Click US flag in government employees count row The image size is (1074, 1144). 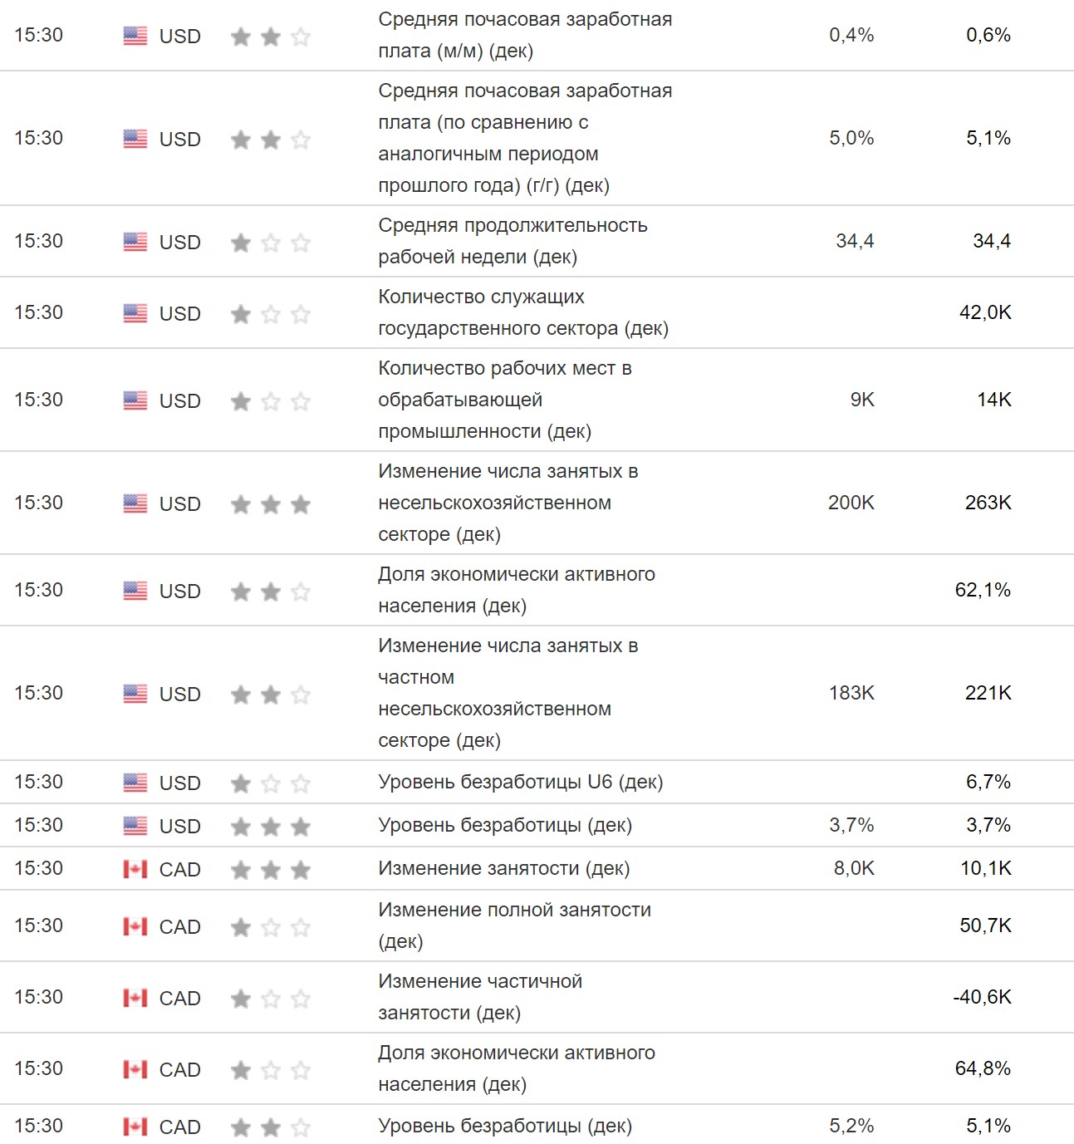135,313
